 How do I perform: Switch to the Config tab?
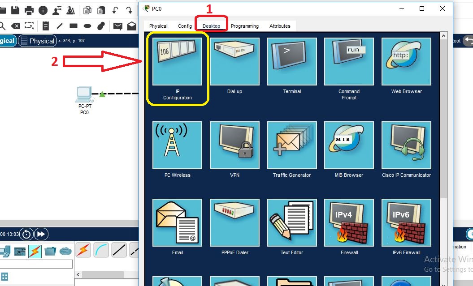tap(185, 26)
